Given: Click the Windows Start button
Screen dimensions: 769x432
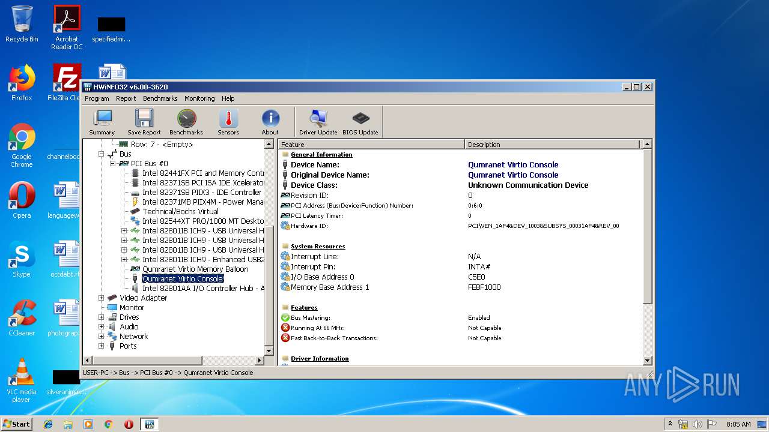Looking at the screenshot, I should point(16,424).
